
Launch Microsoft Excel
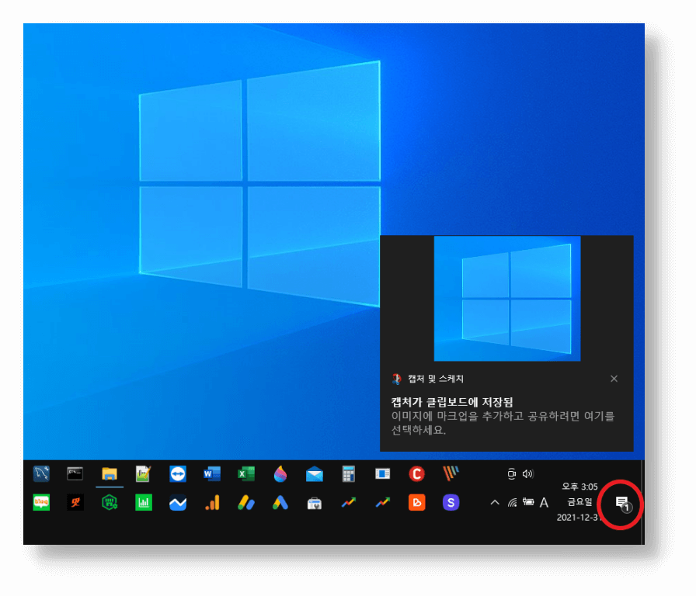tap(246, 473)
